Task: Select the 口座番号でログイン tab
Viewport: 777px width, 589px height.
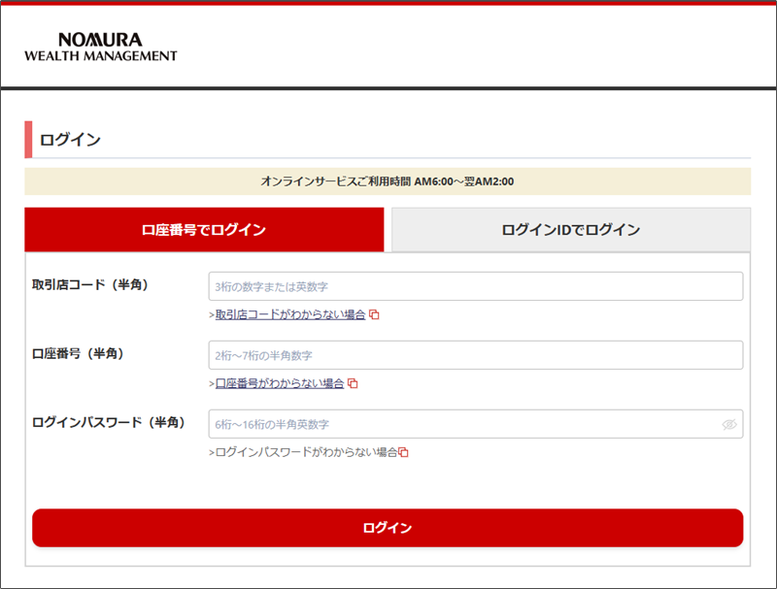Action: [x=204, y=230]
